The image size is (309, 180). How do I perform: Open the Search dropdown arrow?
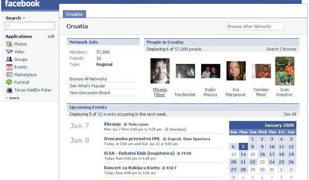(24, 18)
